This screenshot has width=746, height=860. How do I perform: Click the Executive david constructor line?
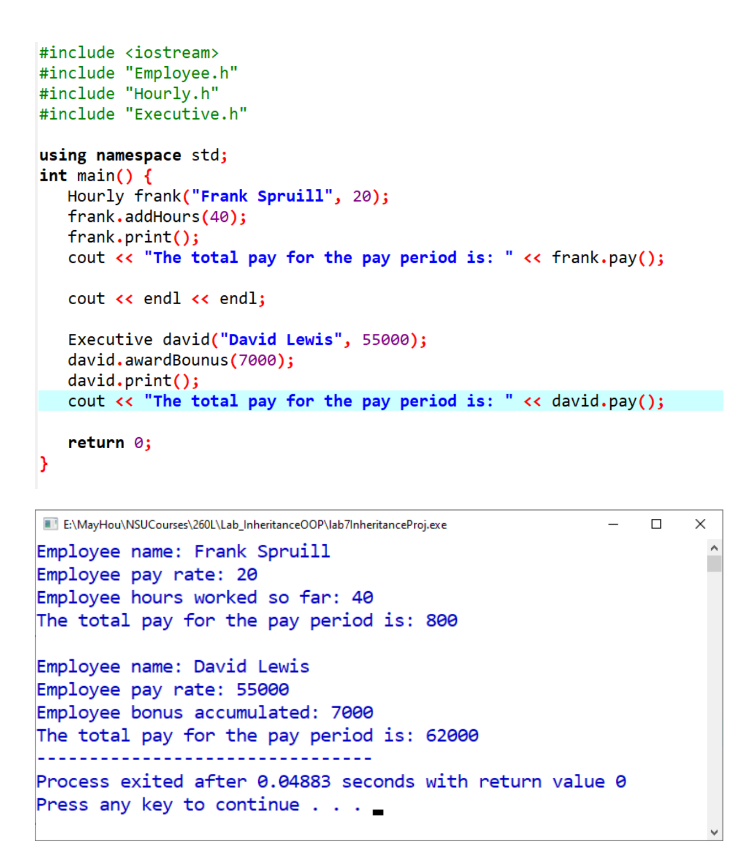[x=246, y=339]
